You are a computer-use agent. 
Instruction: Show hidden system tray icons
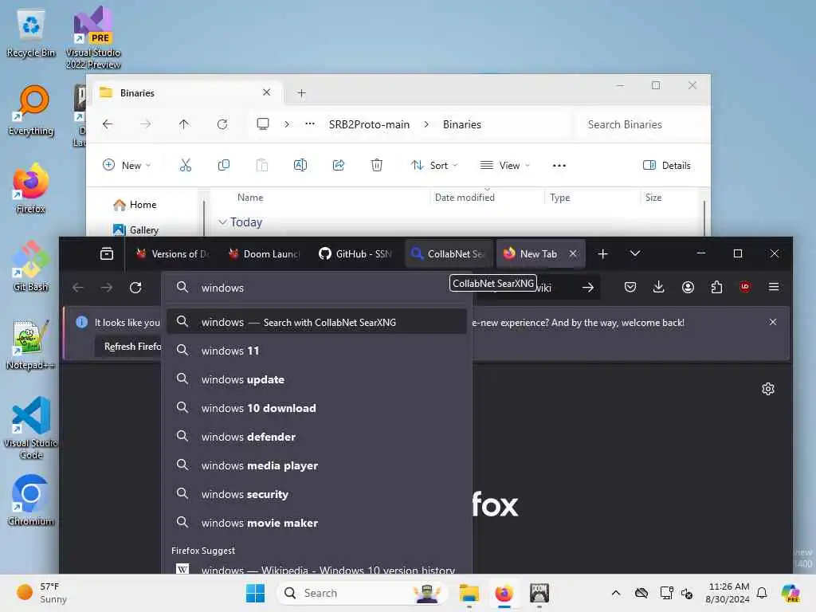[616, 593]
